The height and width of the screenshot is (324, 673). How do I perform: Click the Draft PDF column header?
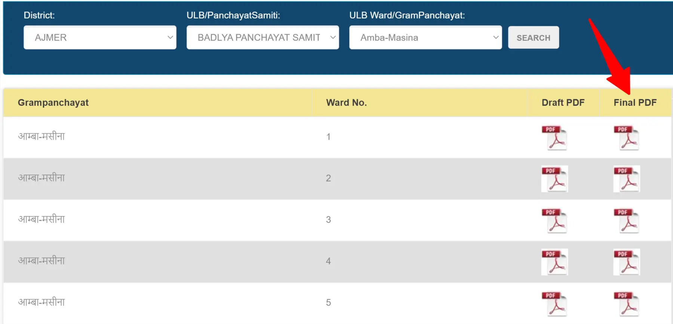[x=563, y=103]
